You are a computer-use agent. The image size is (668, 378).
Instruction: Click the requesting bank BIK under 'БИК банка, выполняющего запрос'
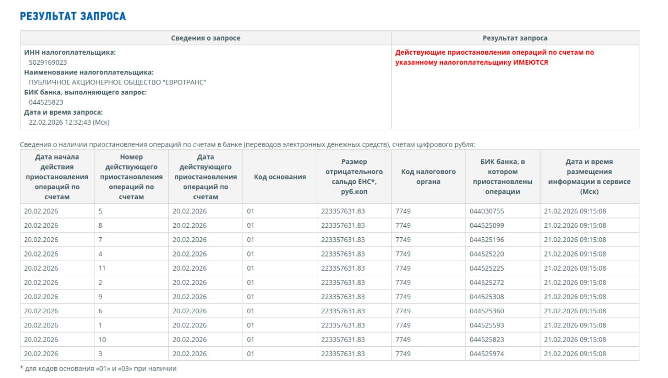point(46,102)
